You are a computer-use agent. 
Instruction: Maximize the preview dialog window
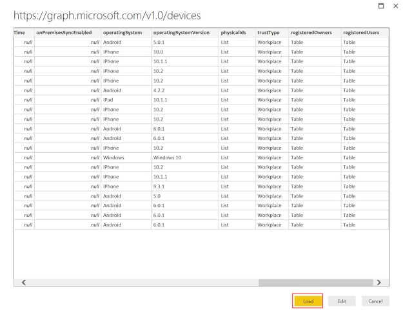pyautogui.click(x=380, y=5)
